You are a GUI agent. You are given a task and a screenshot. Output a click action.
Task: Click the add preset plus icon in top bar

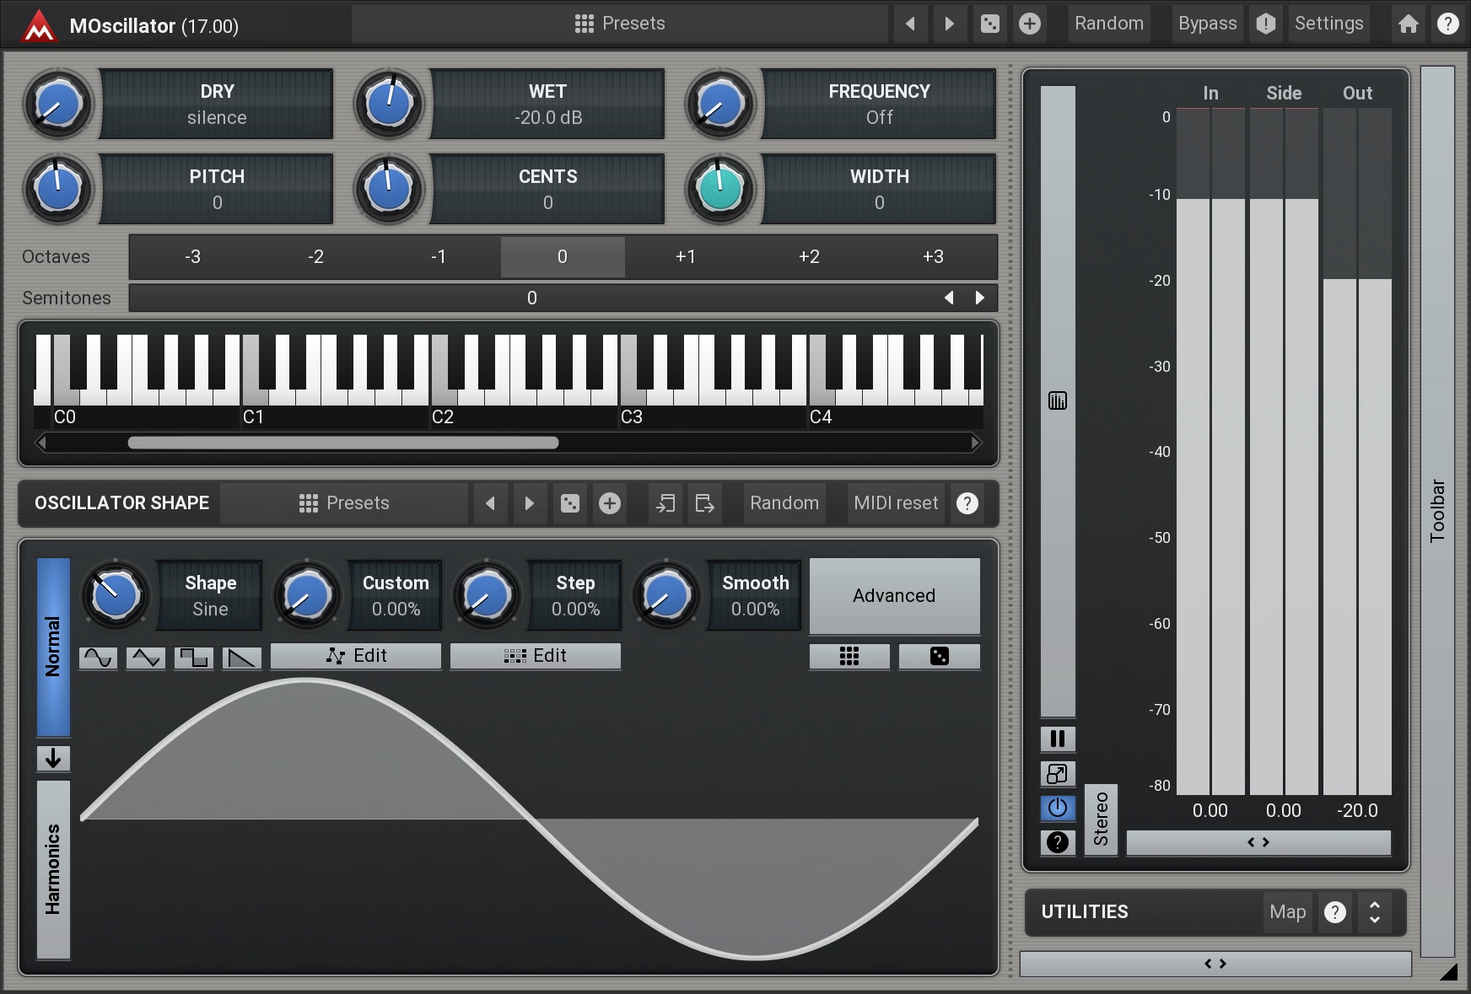point(1029,24)
